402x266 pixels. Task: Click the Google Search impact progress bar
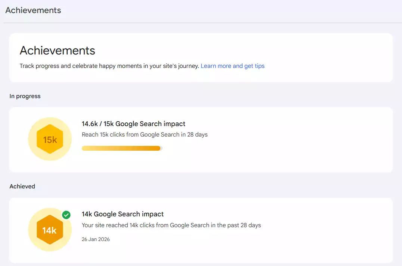click(121, 148)
